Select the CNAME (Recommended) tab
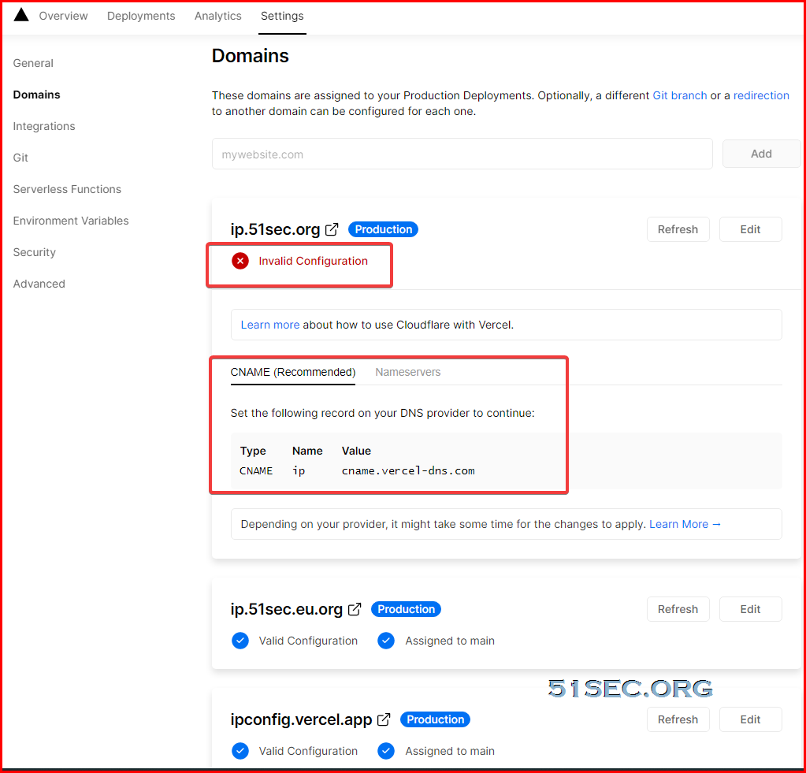This screenshot has width=806, height=773. click(x=293, y=372)
